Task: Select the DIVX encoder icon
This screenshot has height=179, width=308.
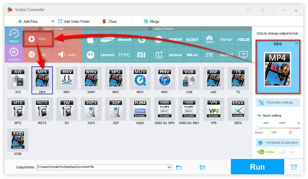Action: pos(238,109)
